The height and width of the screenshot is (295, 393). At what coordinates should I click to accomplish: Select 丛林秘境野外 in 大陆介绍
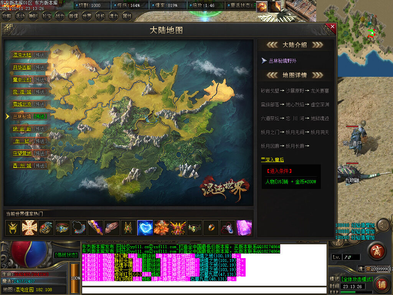(x=282, y=61)
